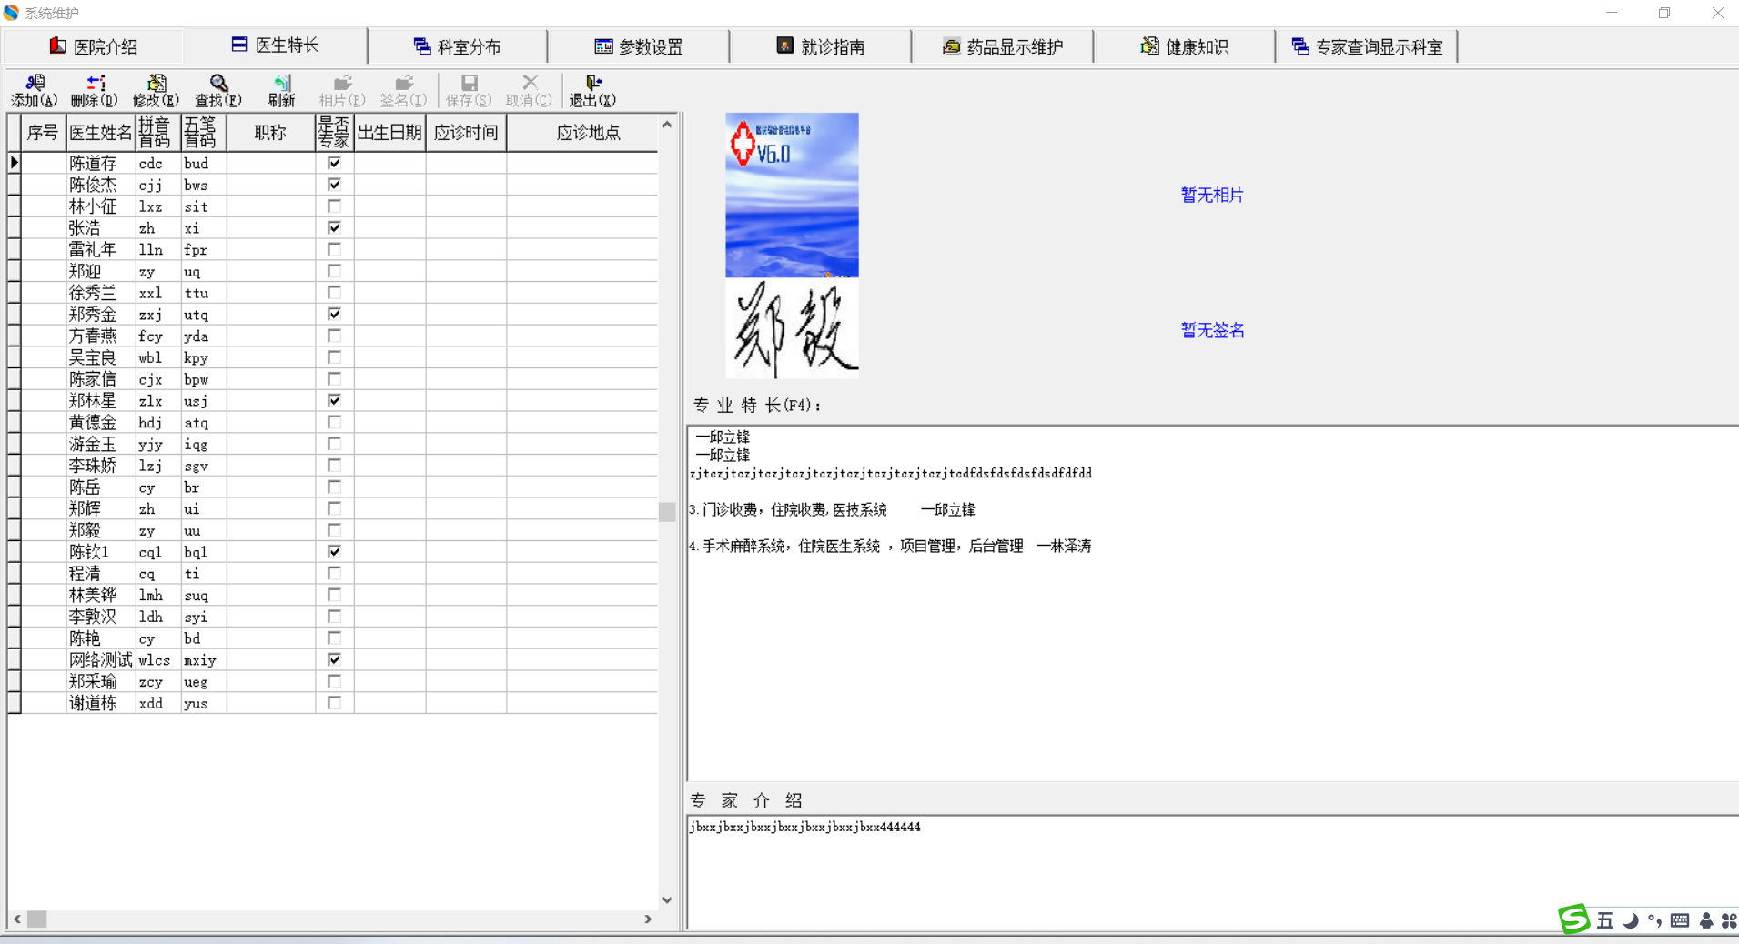This screenshot has height=944, width=1739.
Task: Click into the 专家介绍 text area
Action: (x=1213, y=871)
